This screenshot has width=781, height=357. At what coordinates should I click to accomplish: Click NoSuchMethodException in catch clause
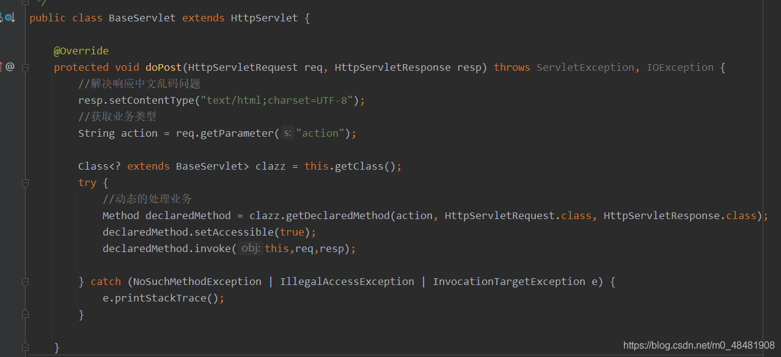tap(197, 281)
